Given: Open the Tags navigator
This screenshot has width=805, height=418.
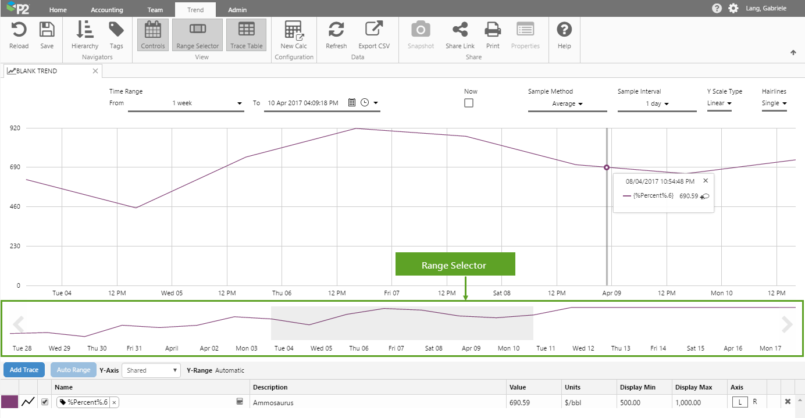Looking at the screenshot, I should (116, 30).
